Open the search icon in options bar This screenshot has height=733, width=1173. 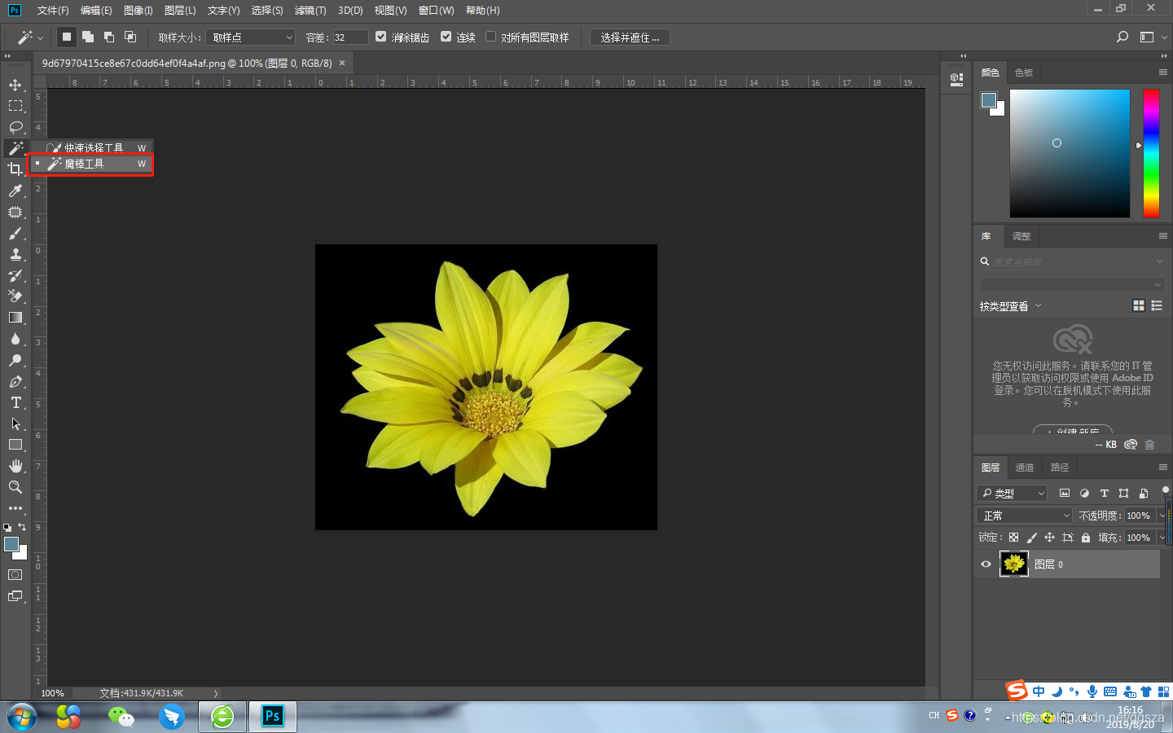[1122, 37]
